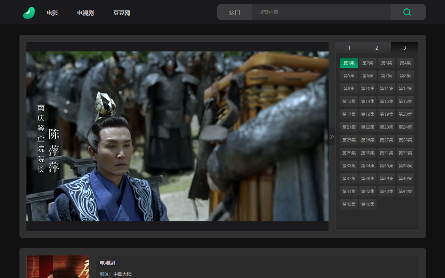This screenshot has width=445, height=278.
Task: Select source tab 3
Action: 404,48
